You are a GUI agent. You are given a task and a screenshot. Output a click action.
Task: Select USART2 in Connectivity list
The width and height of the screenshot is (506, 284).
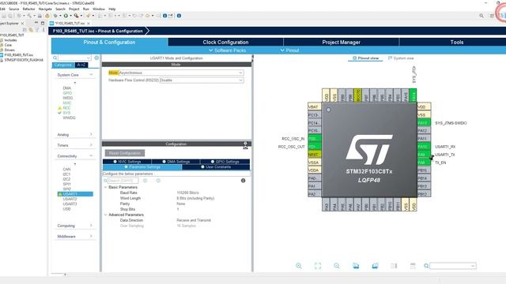70,199
